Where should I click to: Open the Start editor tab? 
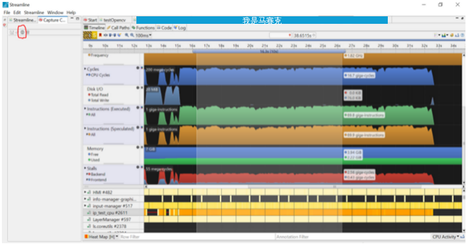click(91, 20)
